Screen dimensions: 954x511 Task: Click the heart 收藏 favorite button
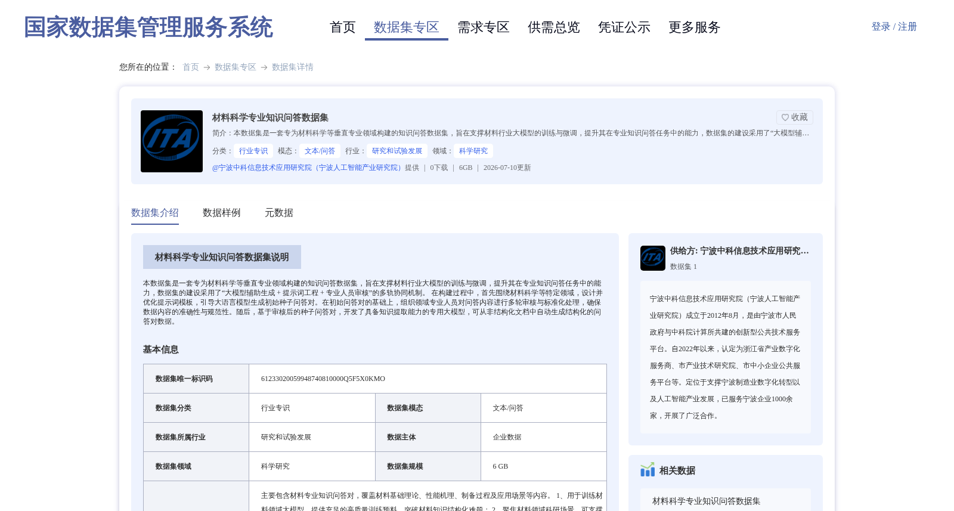pyautogui.click(x=794, y=117)
